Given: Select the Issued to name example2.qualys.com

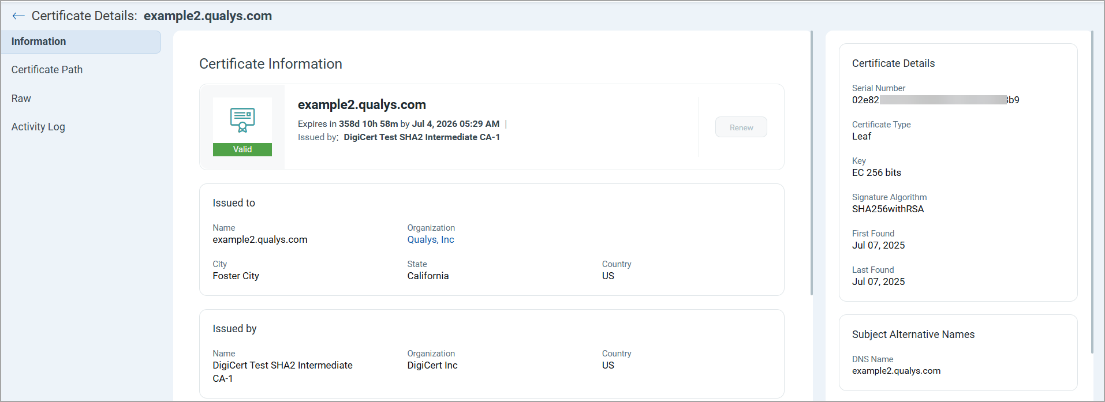Looking at the screenshot, I should 260,240.
